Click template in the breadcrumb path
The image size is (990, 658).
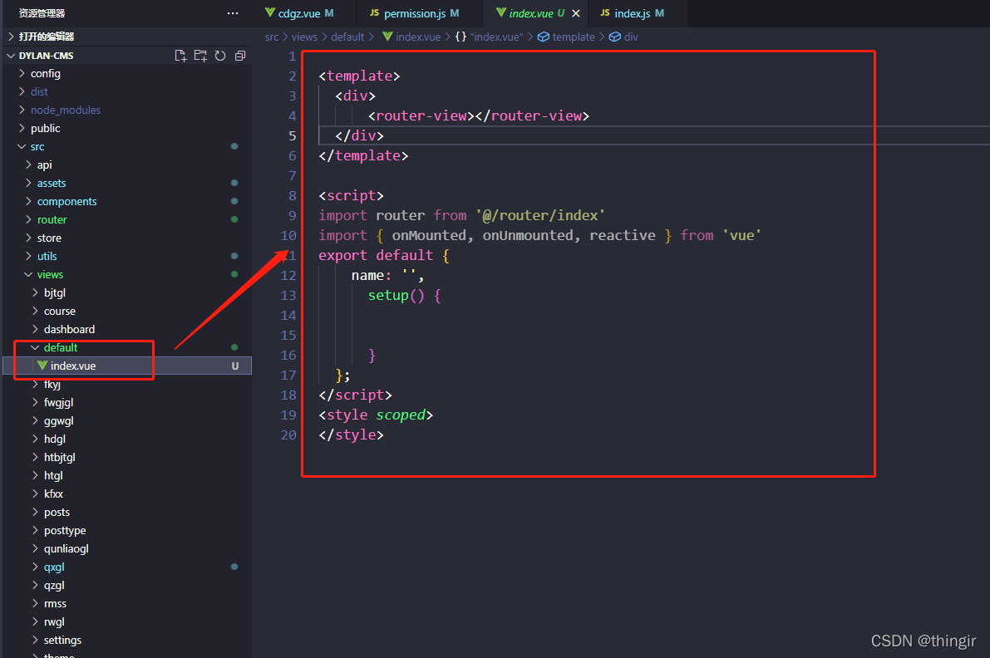pyautogui.click(x=574, y=37)
